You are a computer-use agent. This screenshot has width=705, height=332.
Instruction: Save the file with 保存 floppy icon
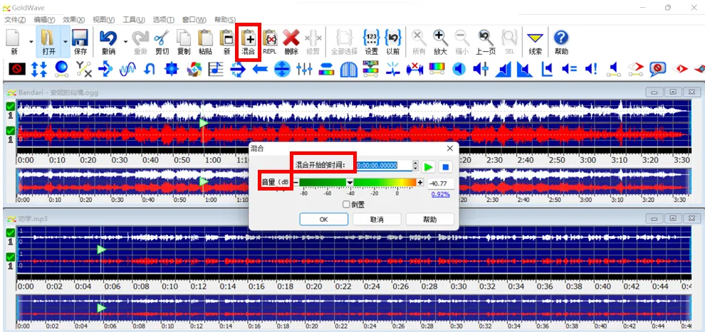click(x=80, y=38)
